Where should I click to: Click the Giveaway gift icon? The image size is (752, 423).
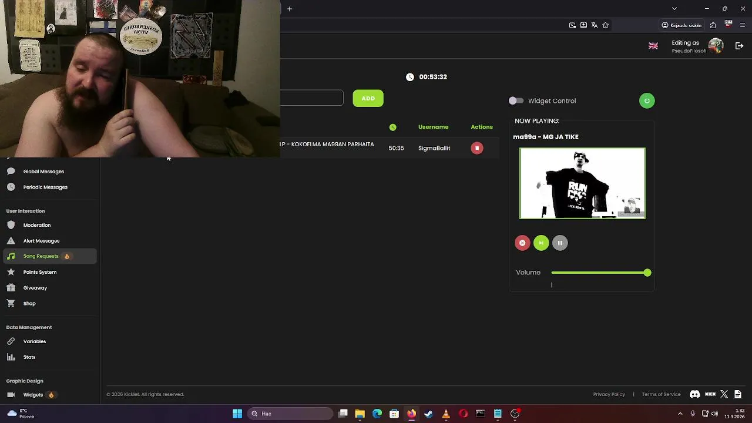click(11, 288)
